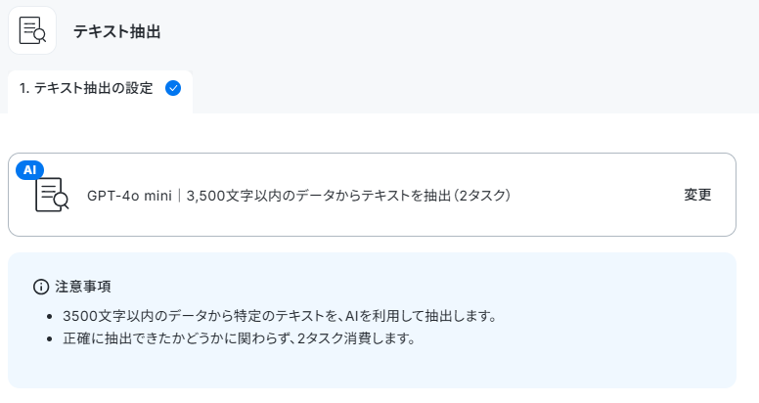759x403 pixels.
Task: Click the note about AIを利用して抽出します
Action: [280, 316]
